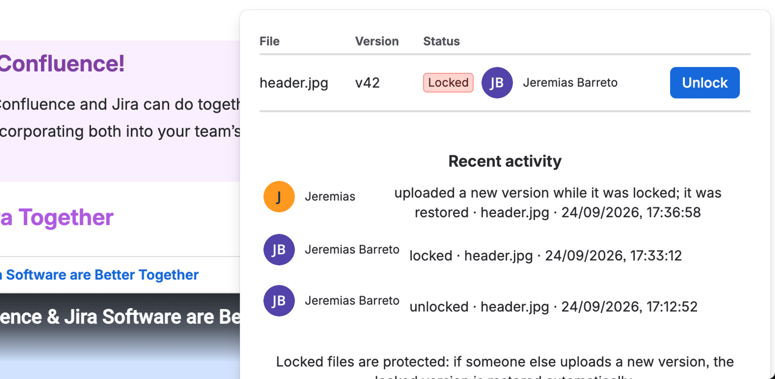Select the 'uploaded a new version' activity text
775x379 pixels.
(558, 203)
